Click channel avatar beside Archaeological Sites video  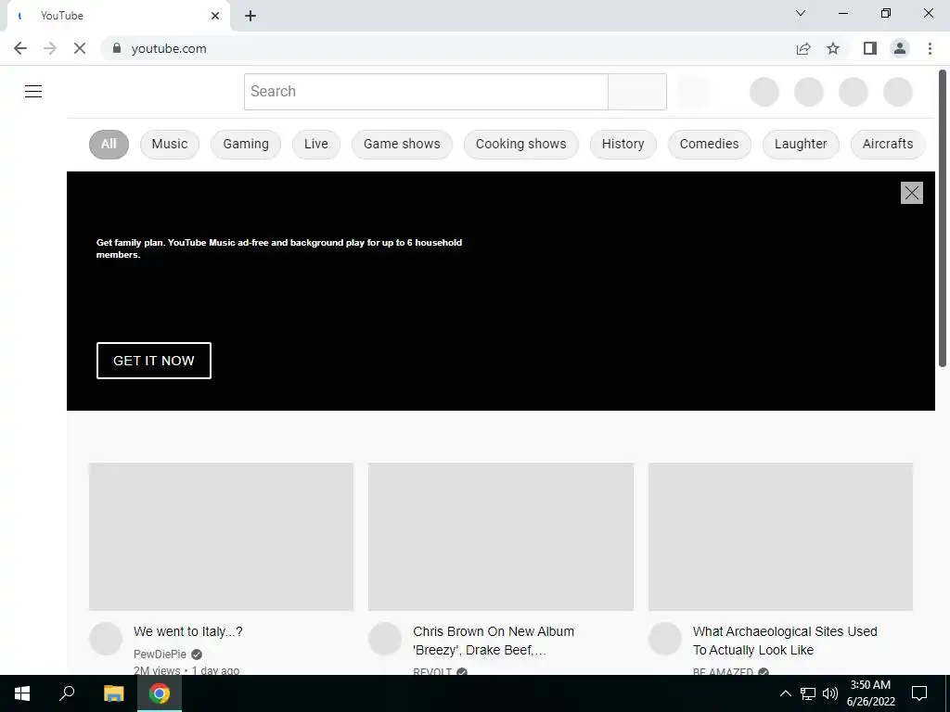[665, 639]
